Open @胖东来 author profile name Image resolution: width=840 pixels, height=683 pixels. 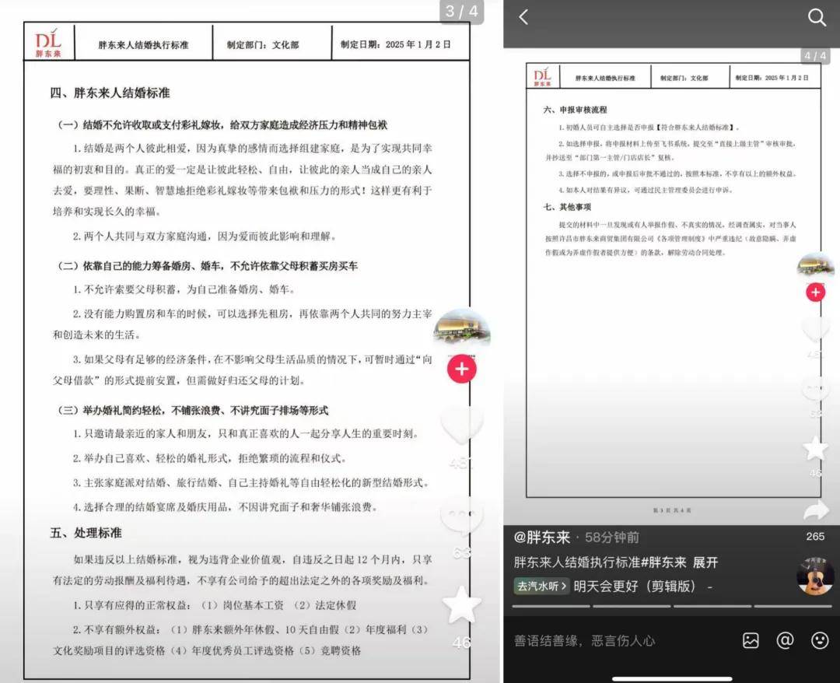point(542,538)
